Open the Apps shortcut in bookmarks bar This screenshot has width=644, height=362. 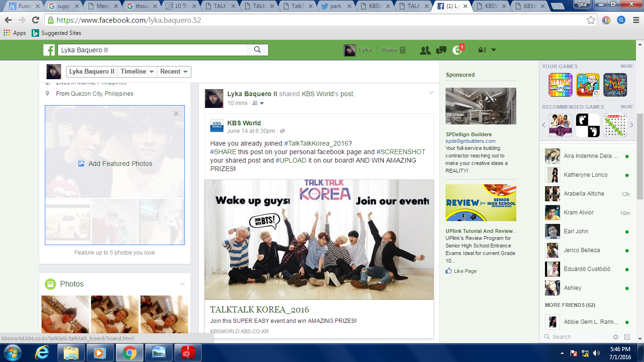coord(15,33)
